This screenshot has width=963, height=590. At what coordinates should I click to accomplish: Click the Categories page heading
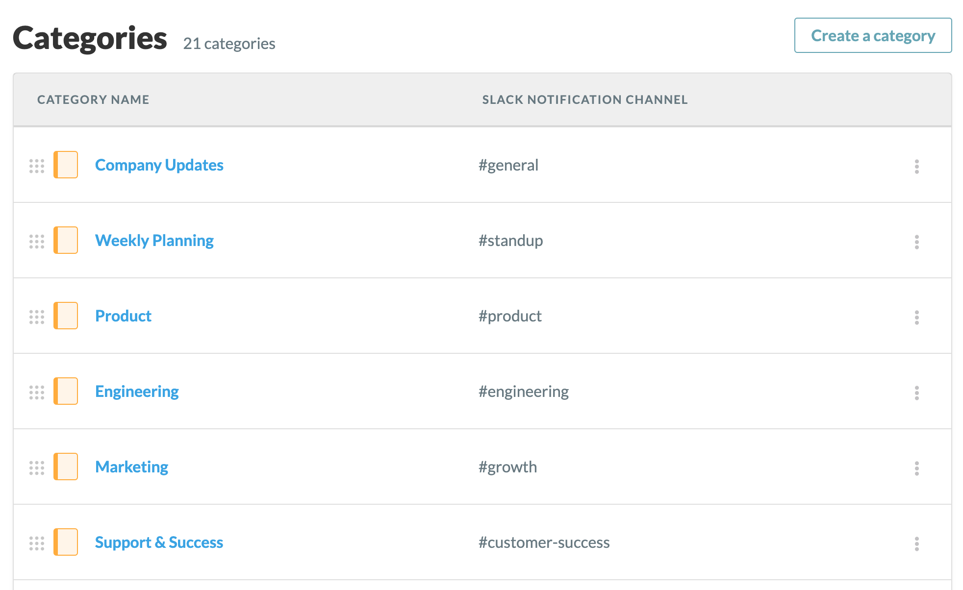coord(90,38)
